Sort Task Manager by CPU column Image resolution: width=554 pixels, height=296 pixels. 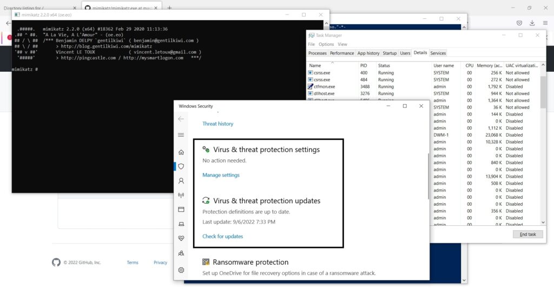coord(468,65)
